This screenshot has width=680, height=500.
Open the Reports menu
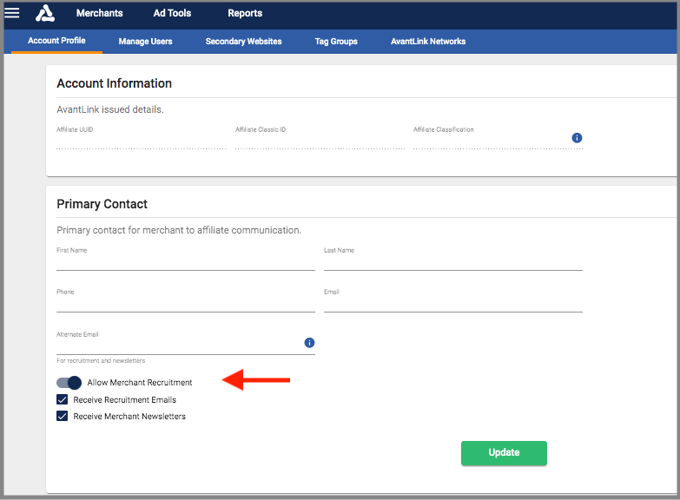245,13
